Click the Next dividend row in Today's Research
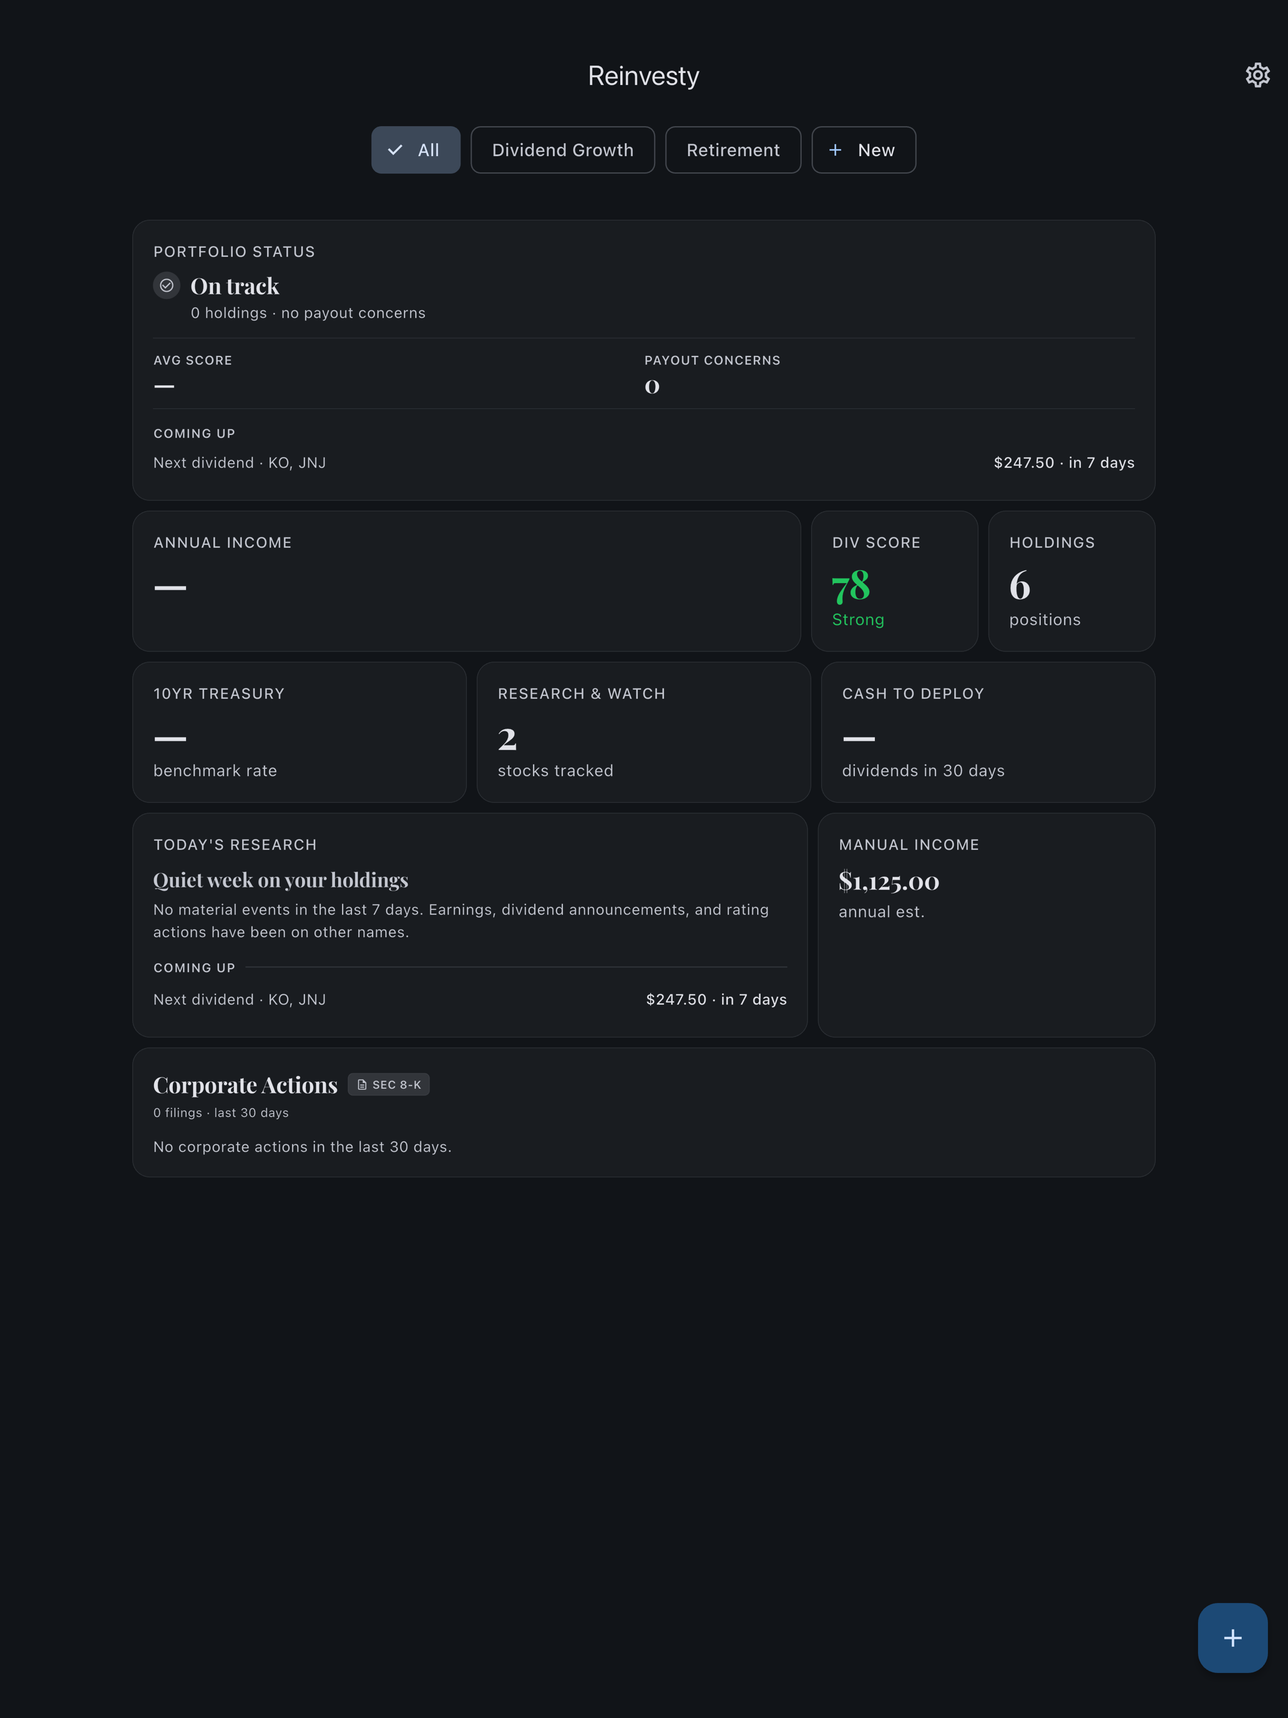The height and width of the screenshot is (1718, 1288). (470, 999)
